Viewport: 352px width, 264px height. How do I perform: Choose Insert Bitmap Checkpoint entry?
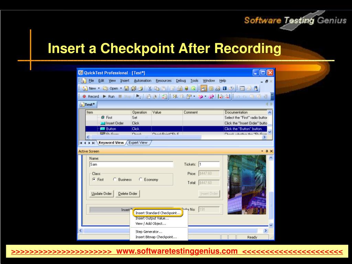pyautogui.click(x=156, y=237)
